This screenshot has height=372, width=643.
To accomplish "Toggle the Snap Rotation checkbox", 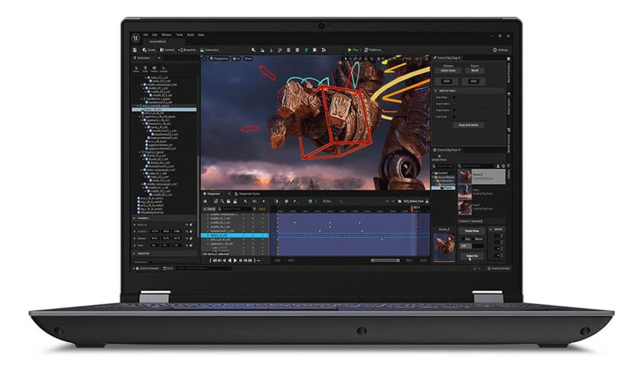I will click(x=454, y=110).
